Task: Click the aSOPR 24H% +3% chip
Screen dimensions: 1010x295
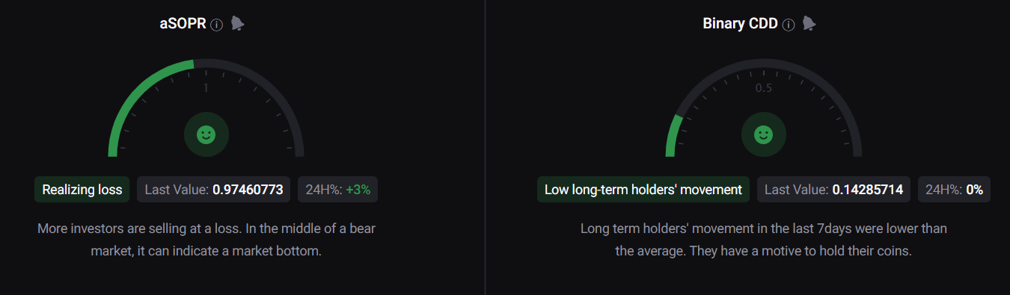Action: [338, 190]
